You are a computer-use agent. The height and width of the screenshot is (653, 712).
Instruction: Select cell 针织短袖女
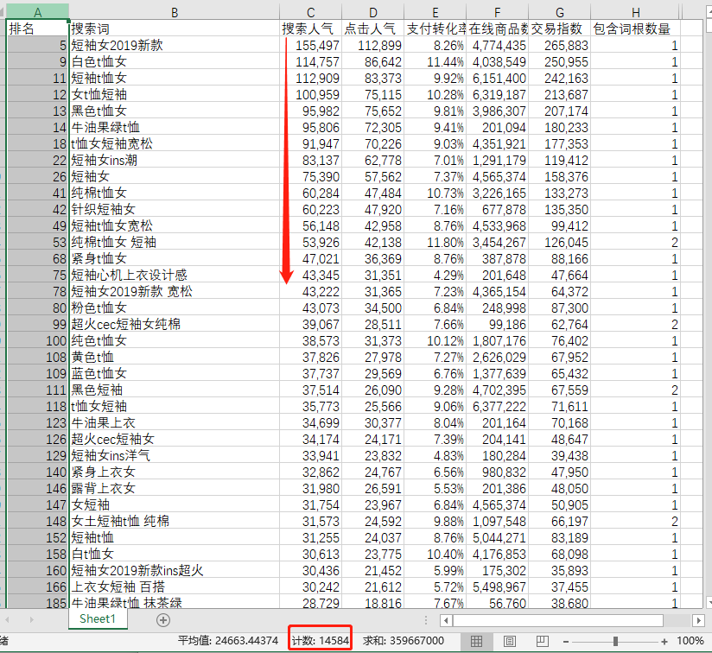pos(175,209)
